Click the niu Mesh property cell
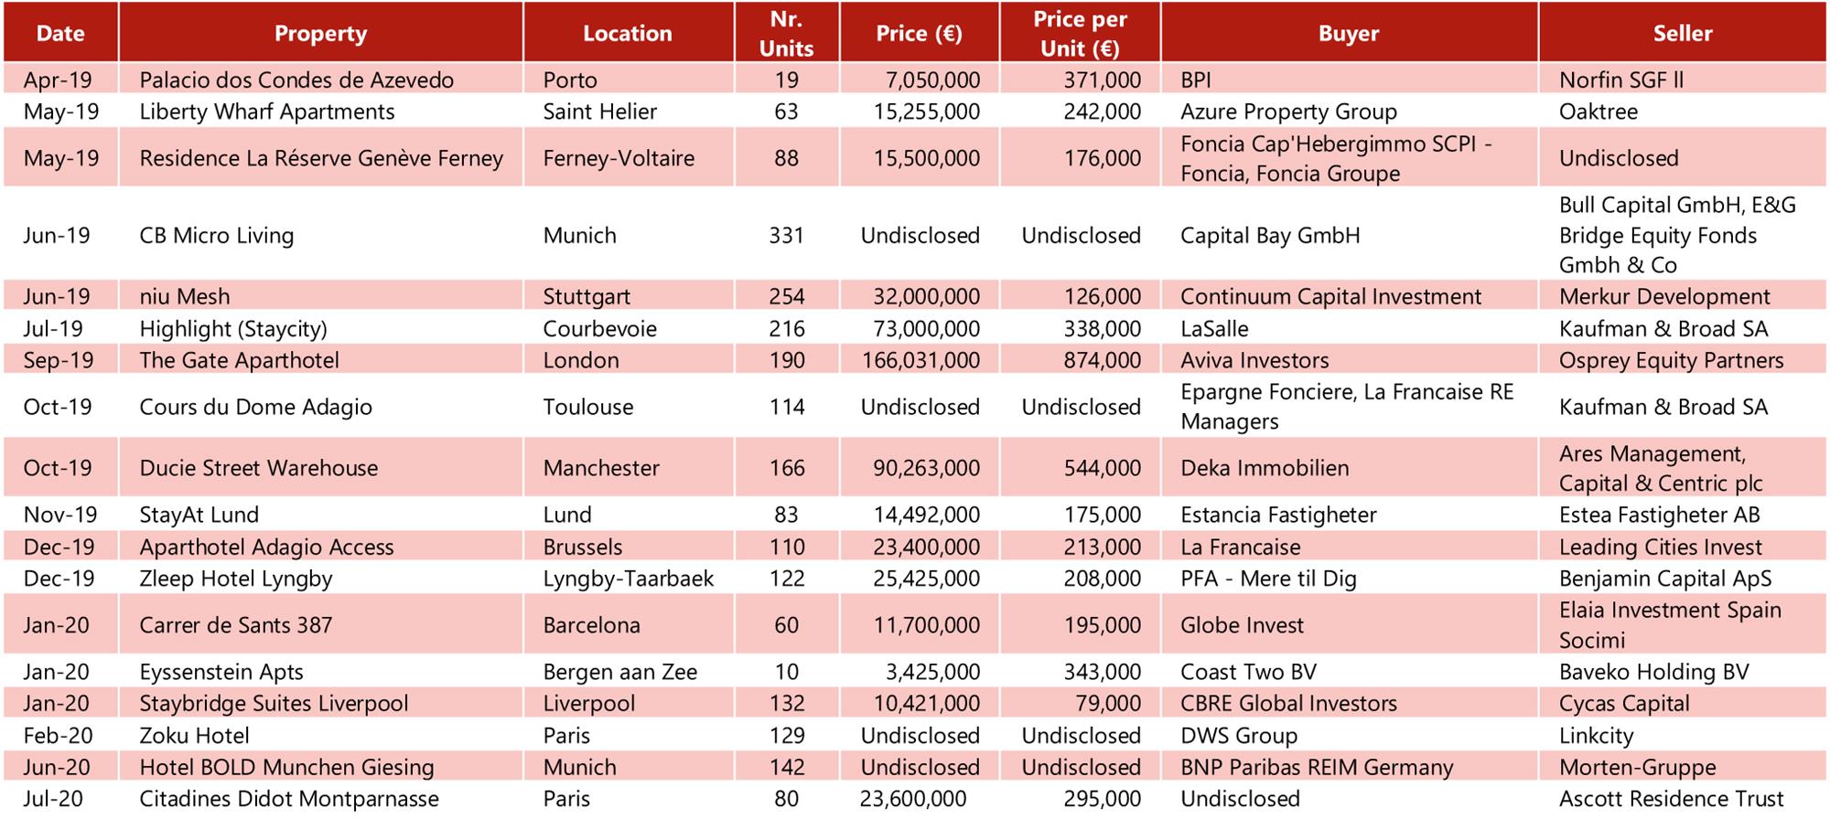This screenshot has height=819, width=1830. [x=185, y=296]
